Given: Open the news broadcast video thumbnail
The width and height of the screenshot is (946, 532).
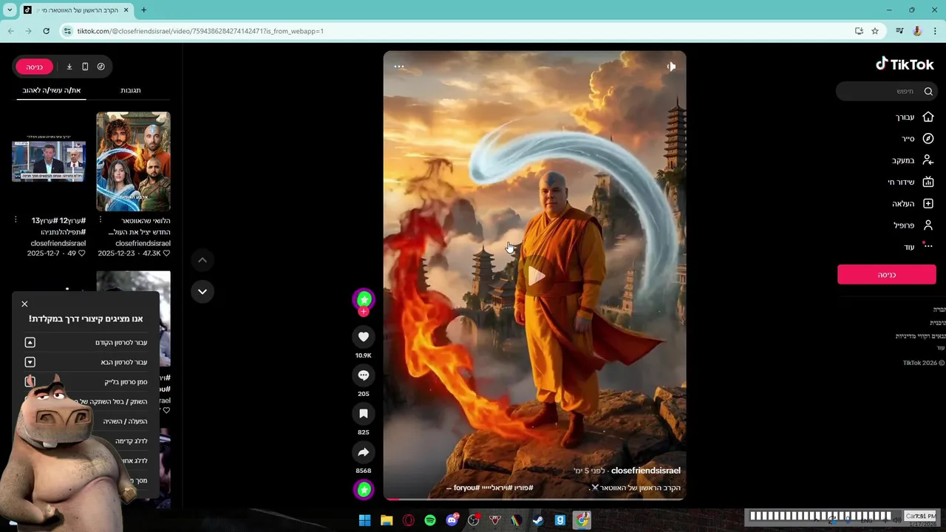Looking at the screenshot, I should coord(49,160).
